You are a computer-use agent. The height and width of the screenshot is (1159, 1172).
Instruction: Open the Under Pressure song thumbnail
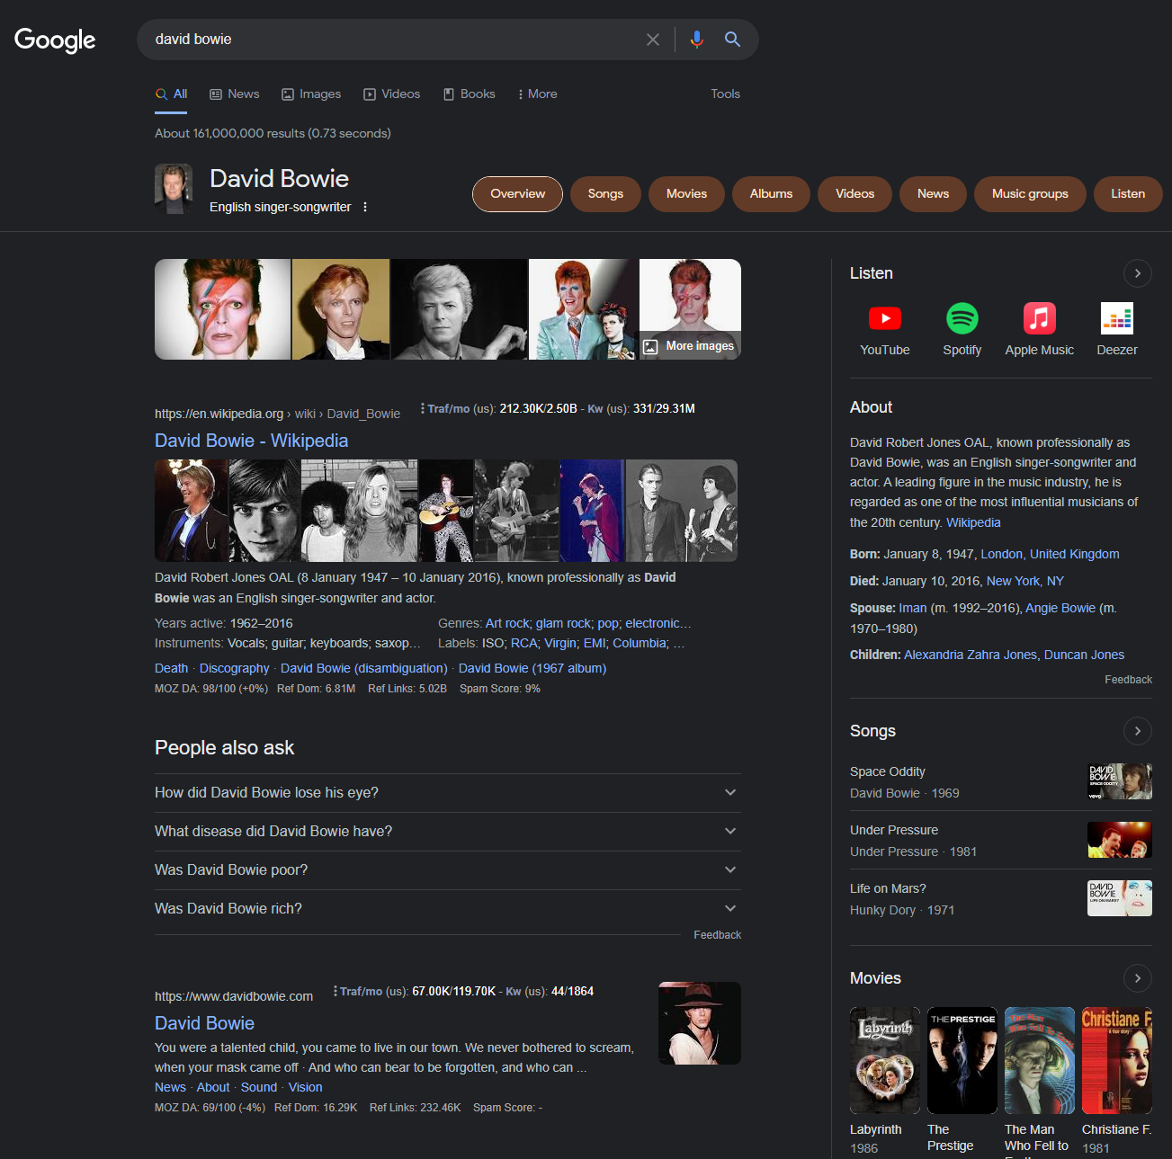(x=1120, y=840)
